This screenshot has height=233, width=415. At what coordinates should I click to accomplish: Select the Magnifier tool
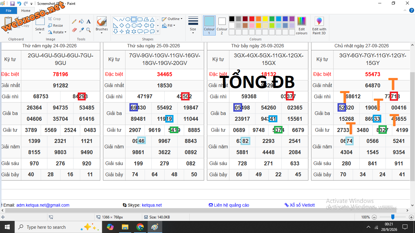pyautogui.click(x=89, y=30)
